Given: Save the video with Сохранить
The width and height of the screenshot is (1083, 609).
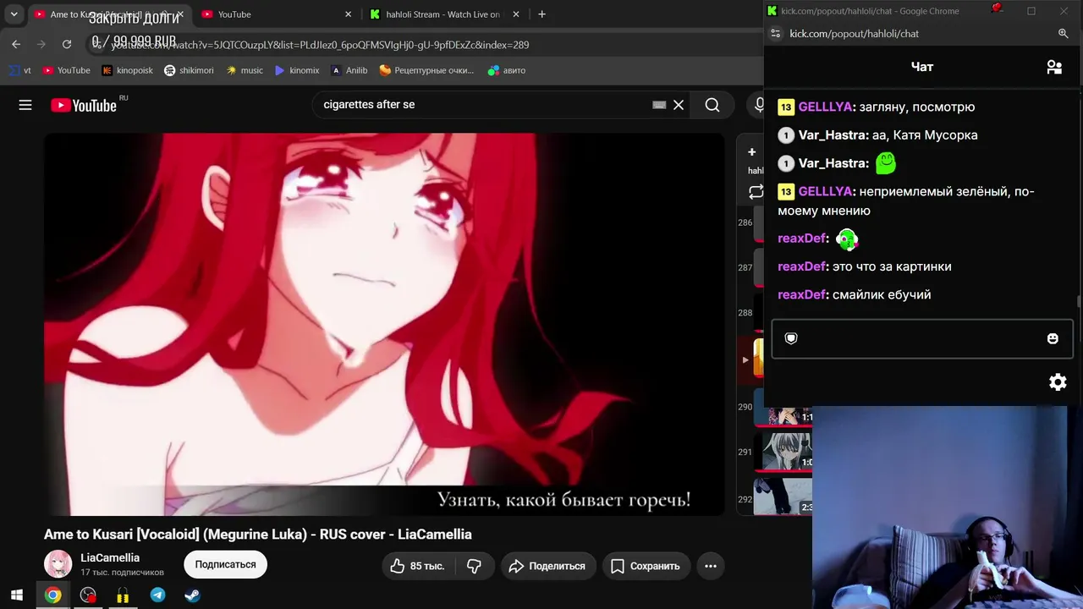Looking at the screenshot, I should click(x=646, y=566).
